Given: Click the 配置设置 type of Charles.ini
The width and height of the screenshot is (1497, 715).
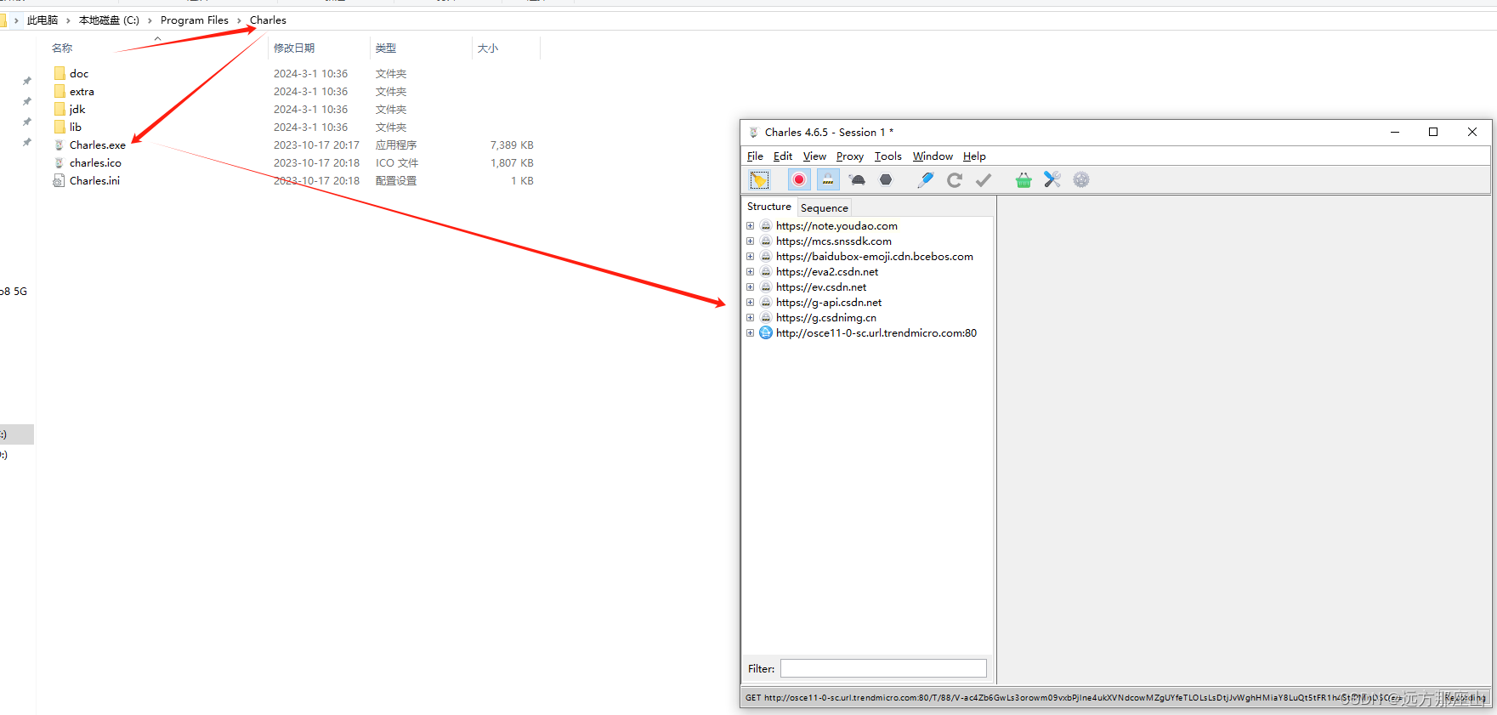Looking at the screenshot, I should pos(396,181).
